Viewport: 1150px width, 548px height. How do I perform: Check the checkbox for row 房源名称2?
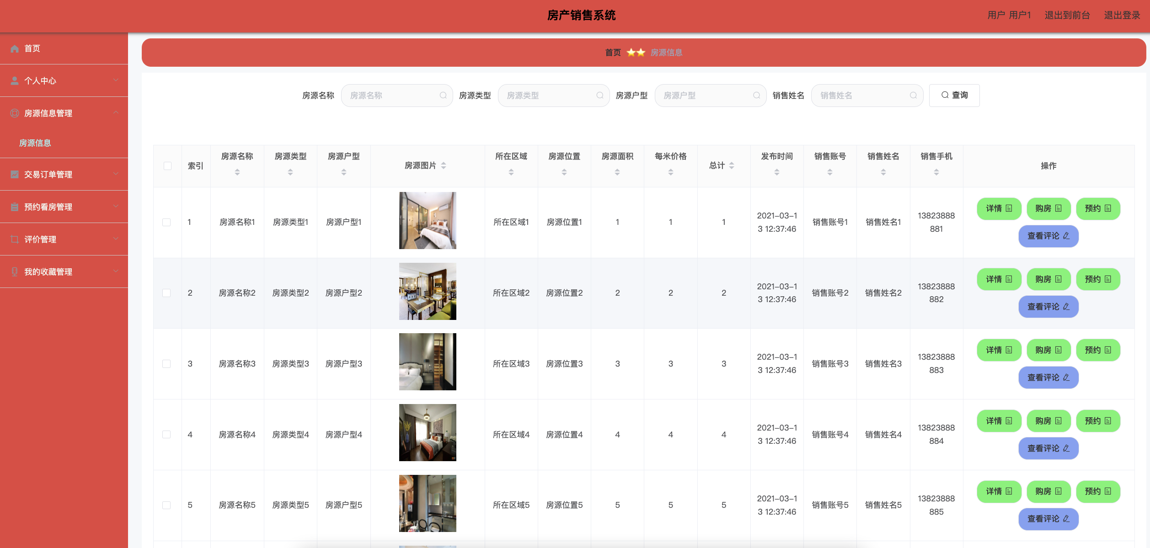pyautogui.click(x=166, y=293)
